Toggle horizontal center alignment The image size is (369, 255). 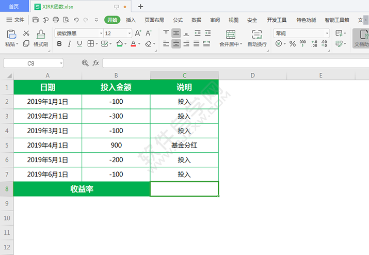click(176, 43)
